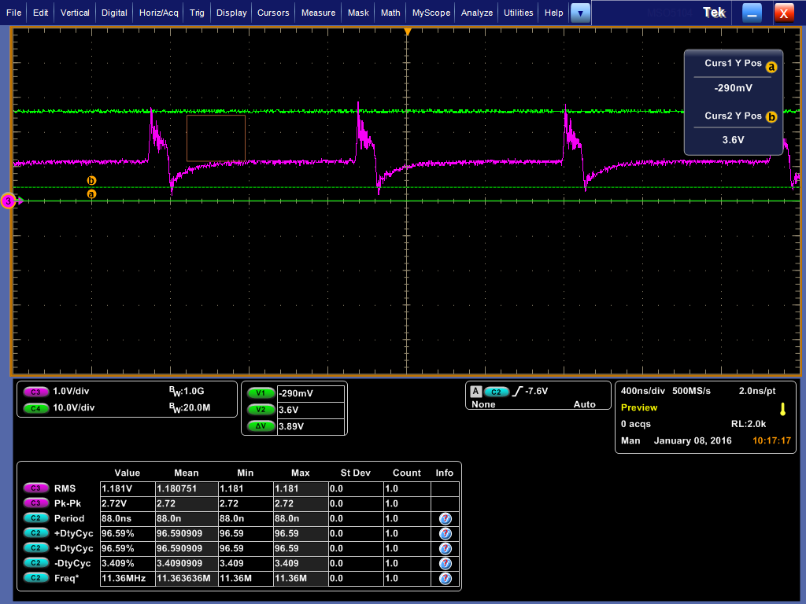Select cursor 'b' handle on the waveform
This screenshot has width=806, height=604.
click(91, 181)
